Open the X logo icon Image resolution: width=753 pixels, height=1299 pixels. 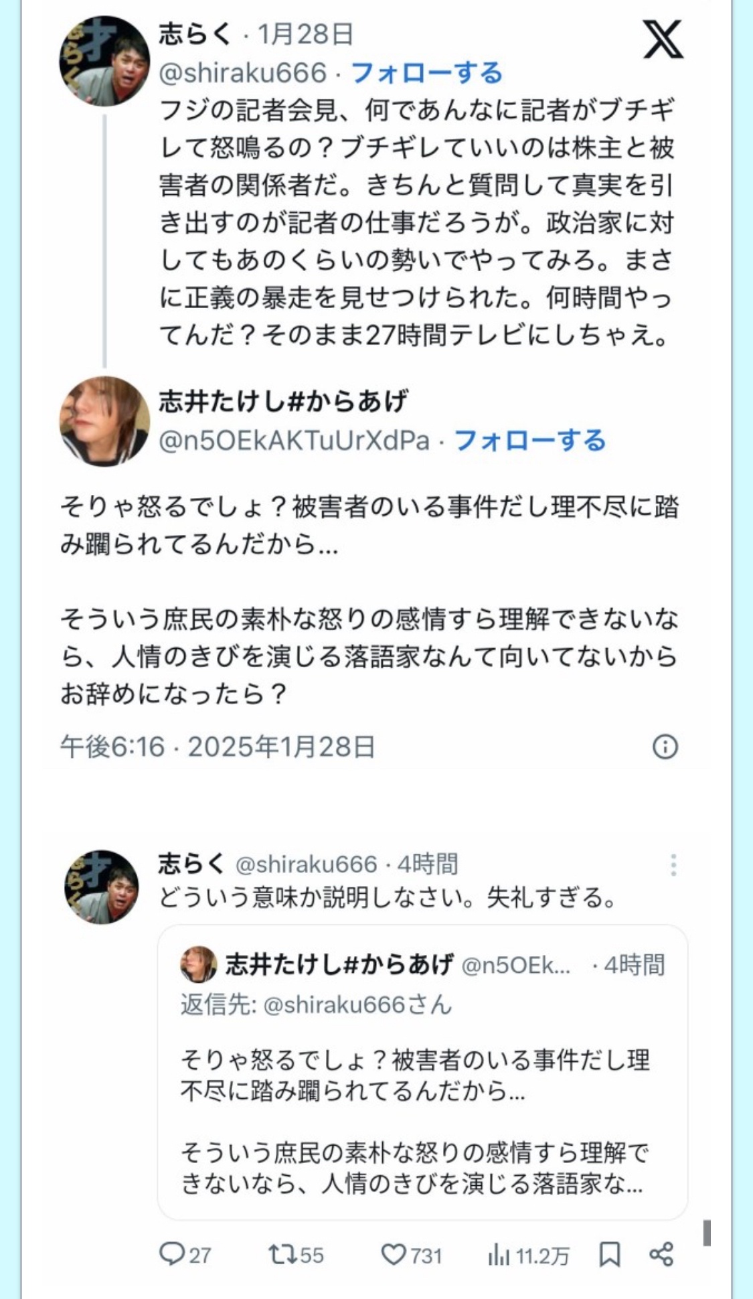click(x=663, y=39)
